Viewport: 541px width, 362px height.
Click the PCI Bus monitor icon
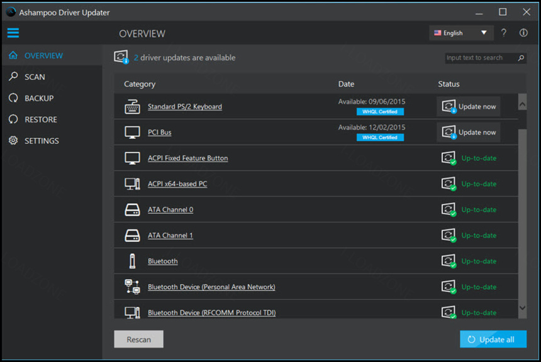point(132,133)
